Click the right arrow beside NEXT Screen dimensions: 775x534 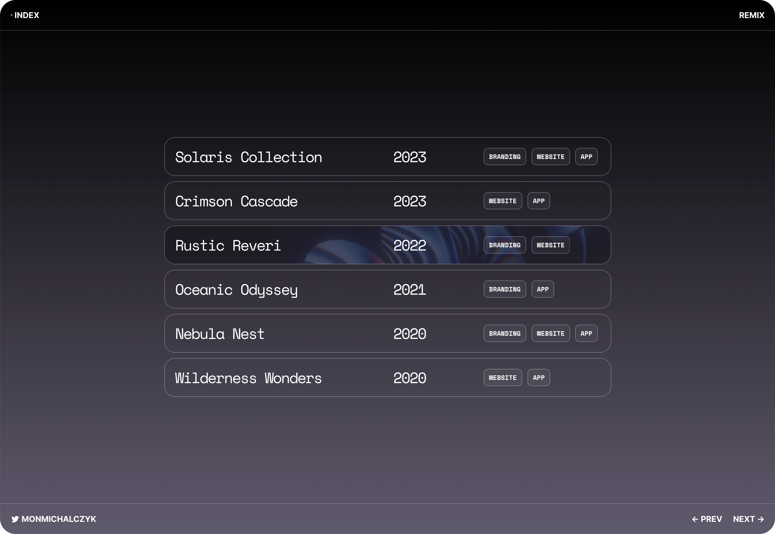pos(761,519)
